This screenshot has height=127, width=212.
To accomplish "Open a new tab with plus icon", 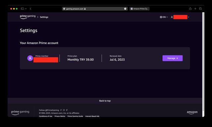I will [x=195, y=9].
